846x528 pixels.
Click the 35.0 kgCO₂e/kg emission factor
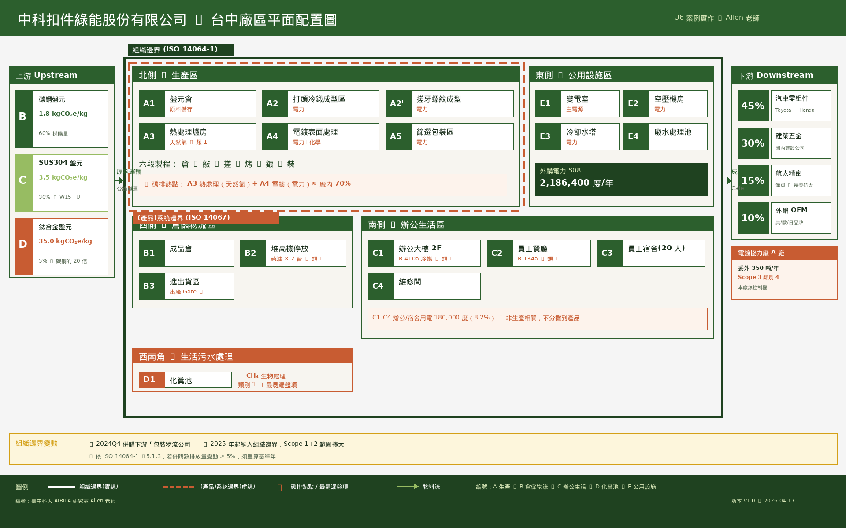[65, 241]
